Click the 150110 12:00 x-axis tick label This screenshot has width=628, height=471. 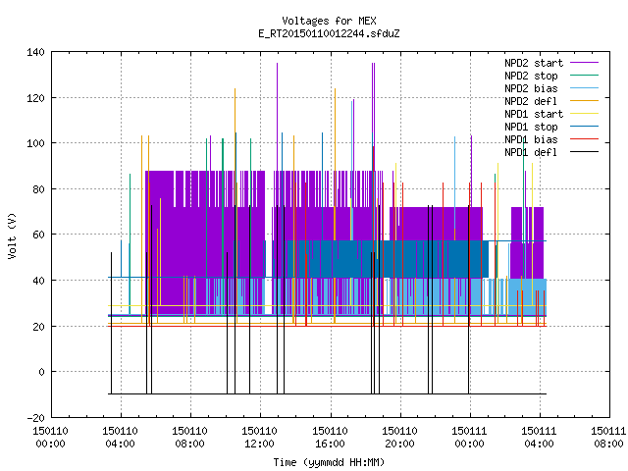pyautogui.click(x=259, y=438)
